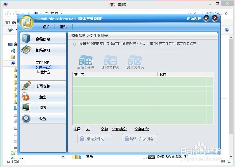Click the 添加文件夹 icon
Viewport: 235px width, 167px height.
(x=86, y=62)
